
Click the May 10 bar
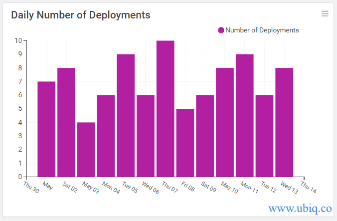pos(225,123)
